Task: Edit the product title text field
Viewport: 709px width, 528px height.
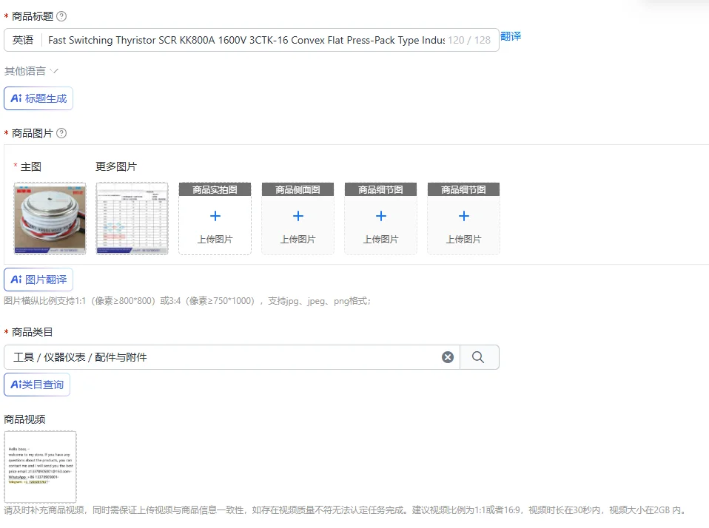Action: pyautogui.click(x=246, y=40)
